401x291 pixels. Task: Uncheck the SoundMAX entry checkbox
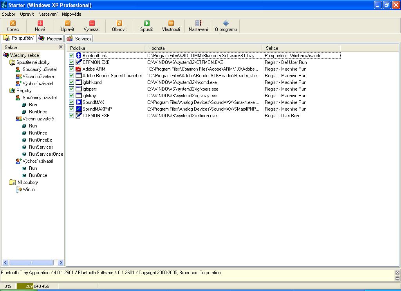(x=71, y=102)
